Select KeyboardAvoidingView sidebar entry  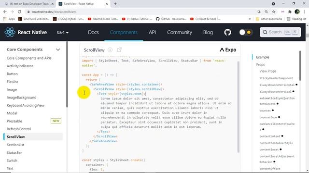click(x=26, y=105)
